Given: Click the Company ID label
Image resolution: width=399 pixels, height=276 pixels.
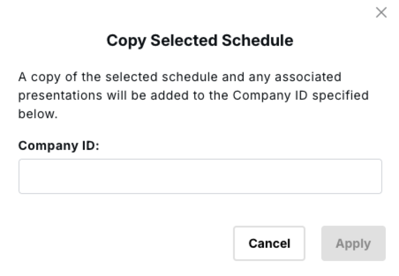Looking at the screenshot, I should pyautogui.click(x=59, y=145).
